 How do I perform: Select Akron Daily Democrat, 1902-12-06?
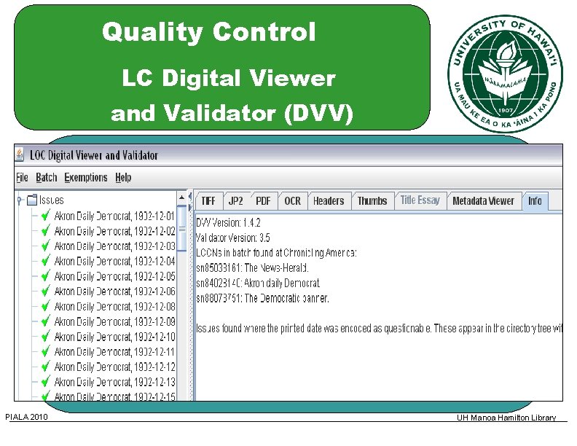coord(114,292)
